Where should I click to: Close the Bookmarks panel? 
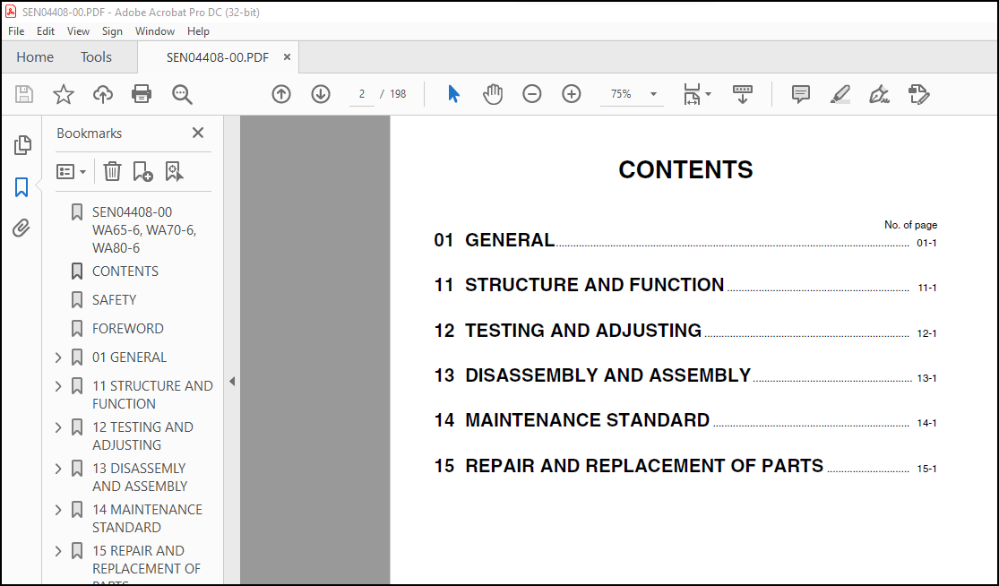[x=198, y=133]
